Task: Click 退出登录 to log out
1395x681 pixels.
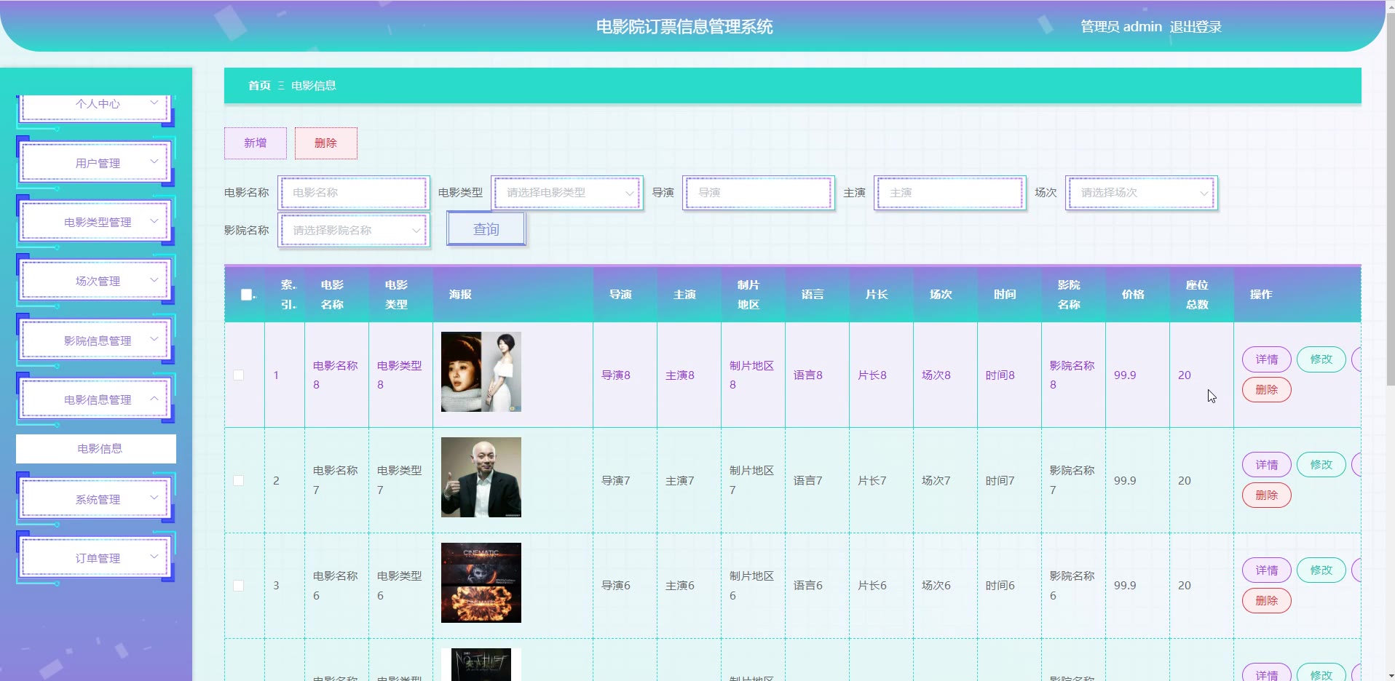Action: coord(1196,27)
